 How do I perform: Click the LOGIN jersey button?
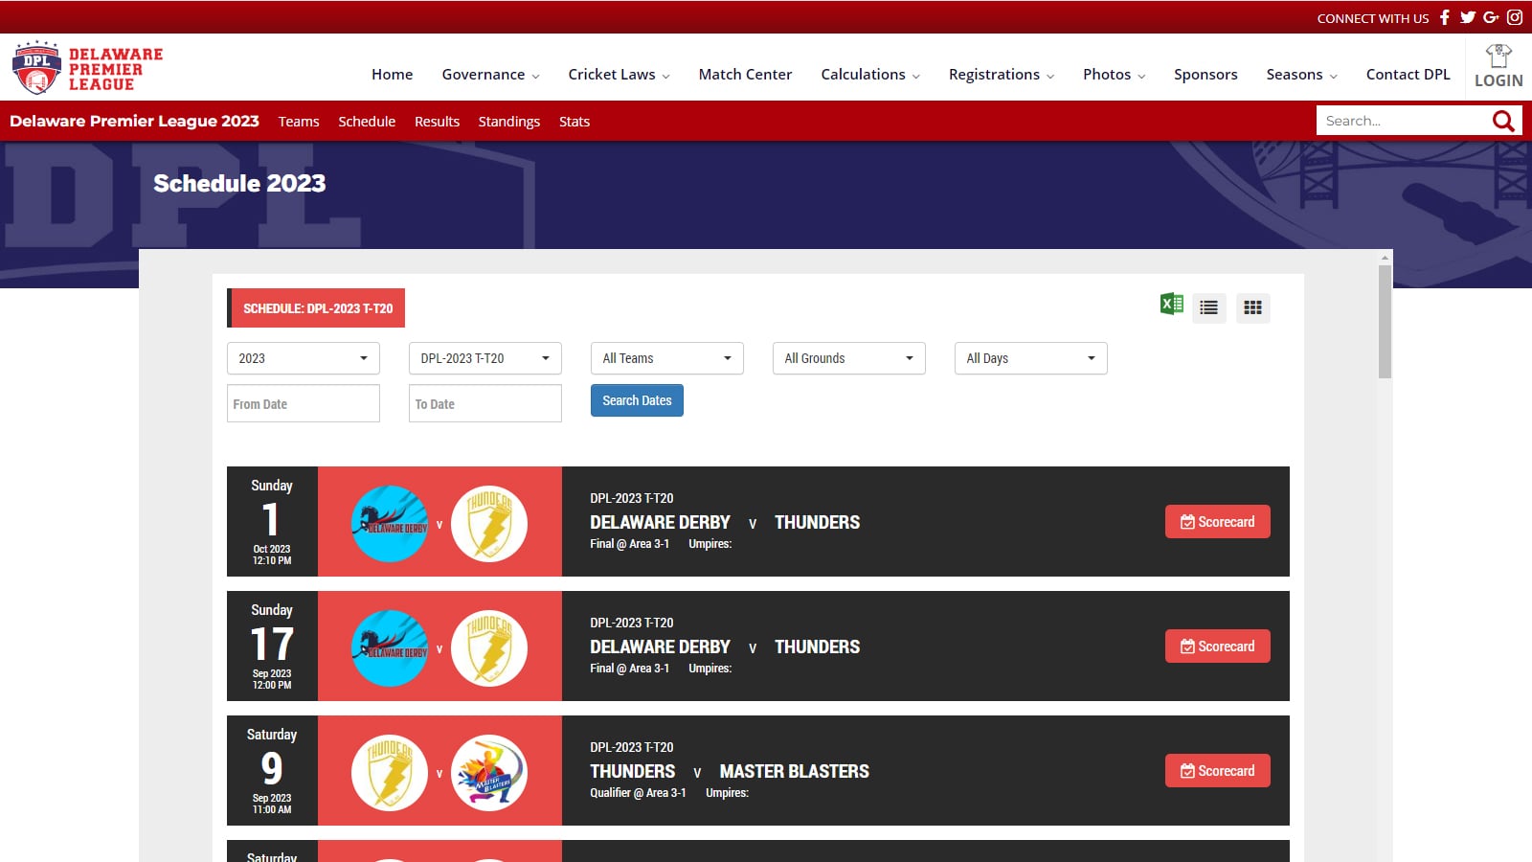(x=1498, y=67)
